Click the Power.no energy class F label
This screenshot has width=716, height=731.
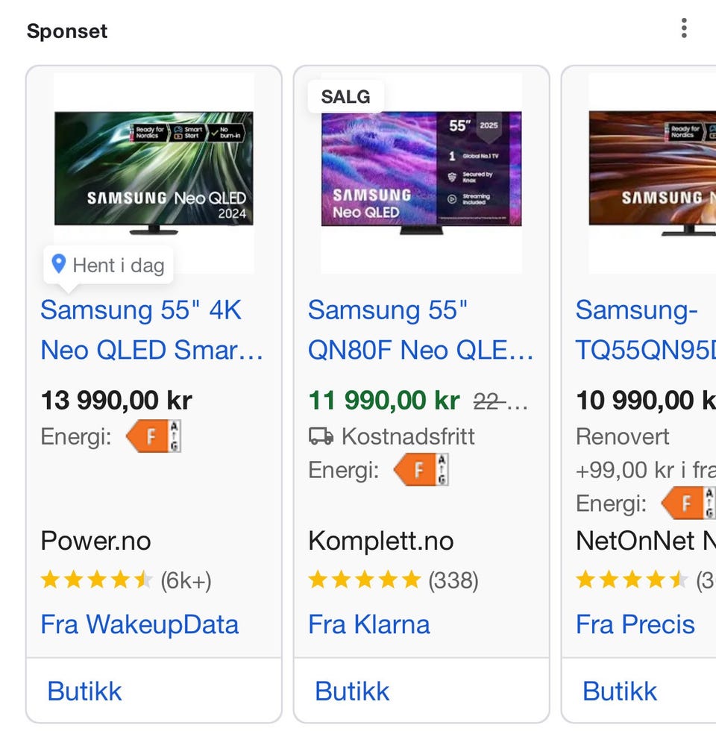[154, 436]
